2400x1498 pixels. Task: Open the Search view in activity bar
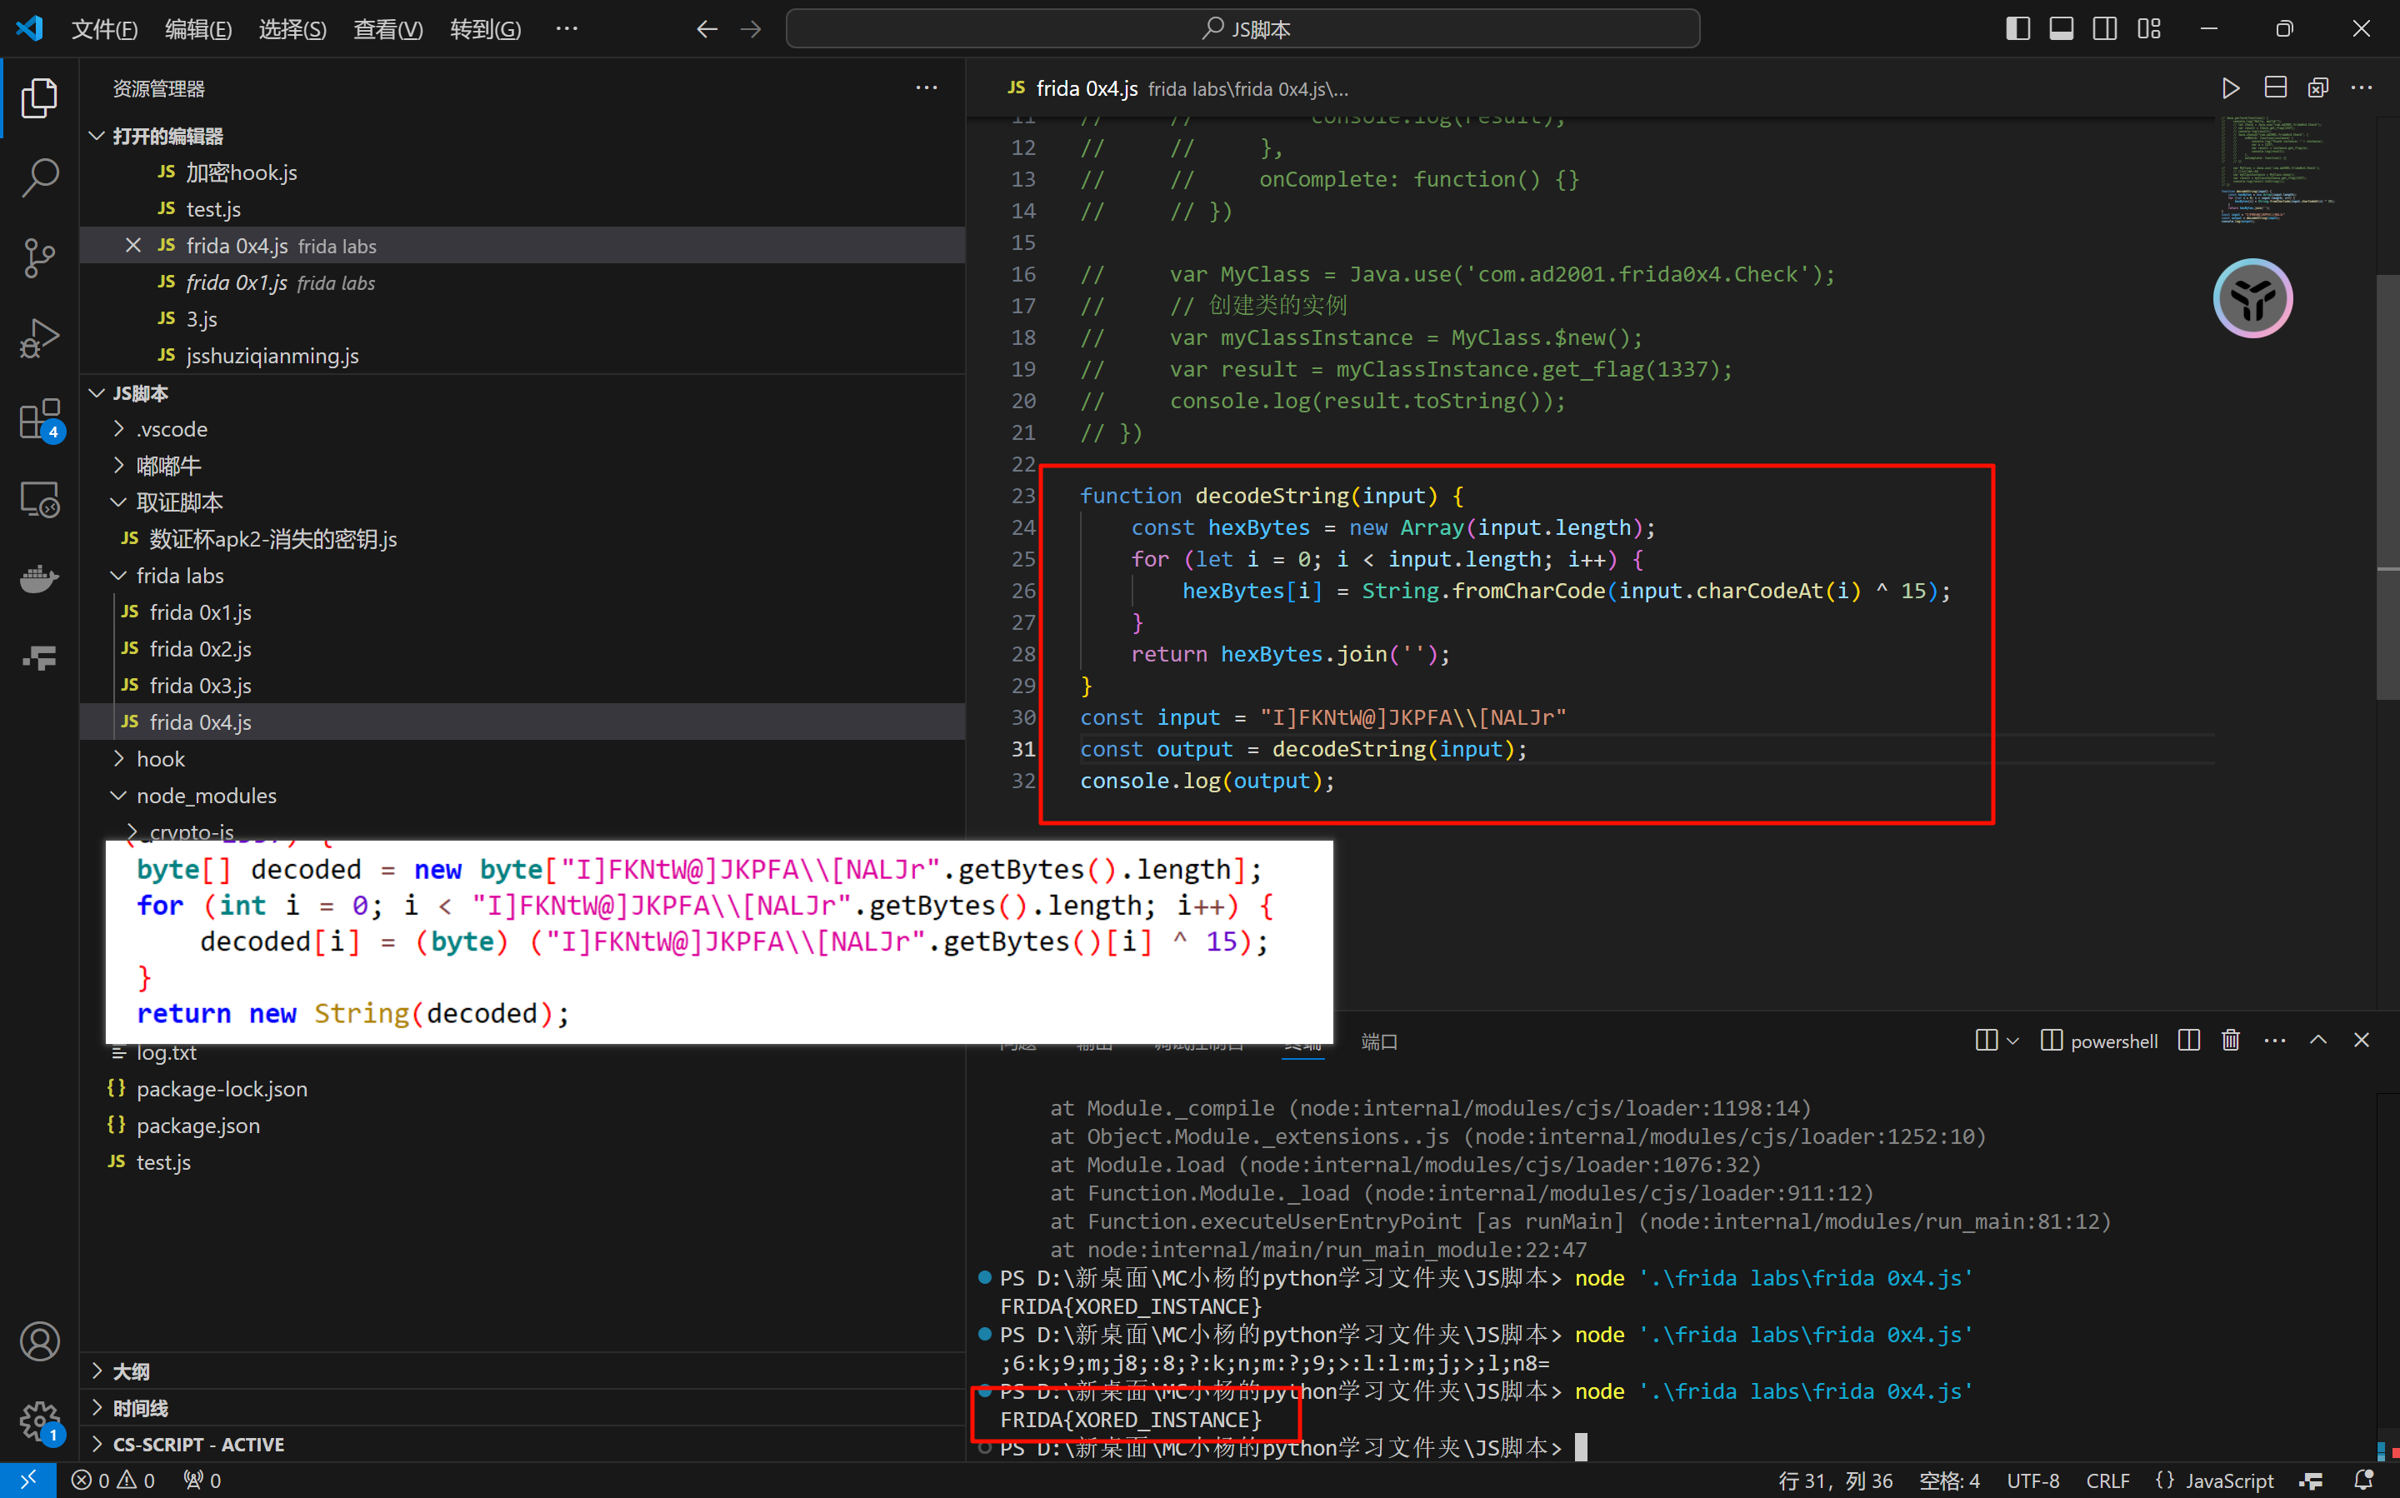[40, 178]
